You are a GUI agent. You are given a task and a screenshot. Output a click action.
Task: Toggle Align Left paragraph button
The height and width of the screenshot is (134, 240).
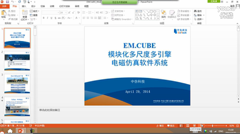(x=84, y=18)
